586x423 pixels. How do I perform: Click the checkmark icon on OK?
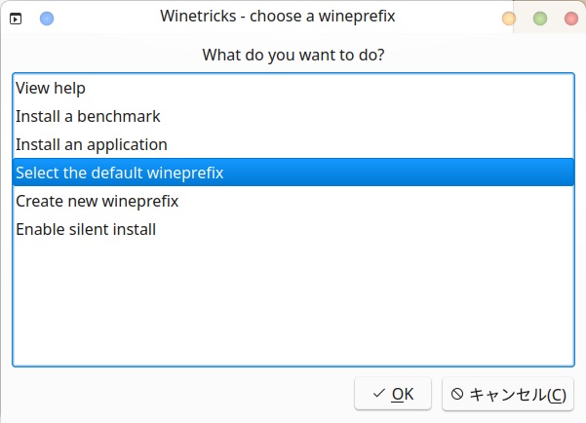379,395
